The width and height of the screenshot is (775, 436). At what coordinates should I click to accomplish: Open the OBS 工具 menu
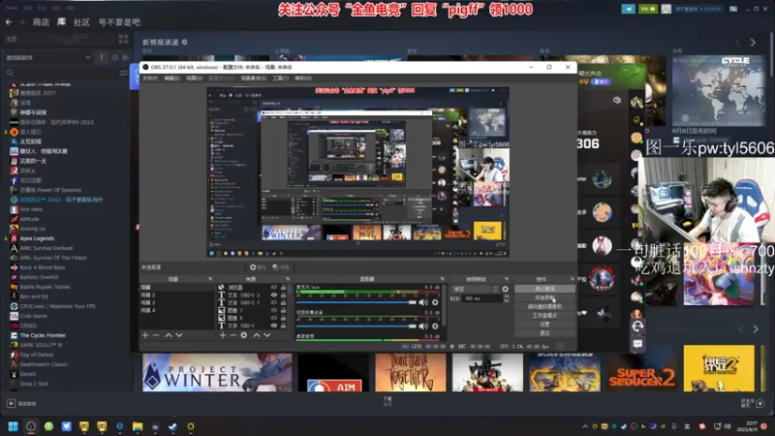[x=280, y=78]
